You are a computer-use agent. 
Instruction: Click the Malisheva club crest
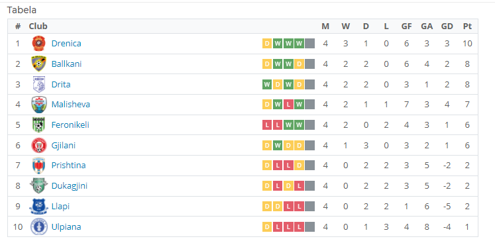[x=39, y=105]
